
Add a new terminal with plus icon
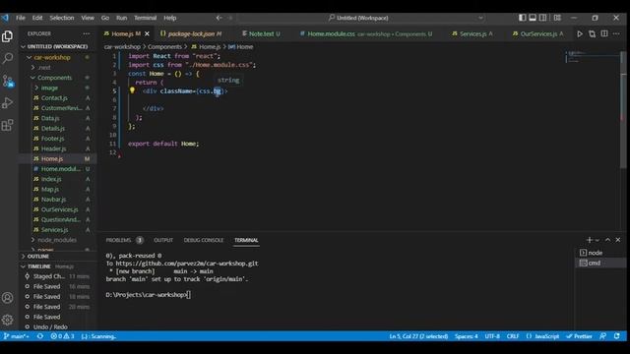[589, 240]
